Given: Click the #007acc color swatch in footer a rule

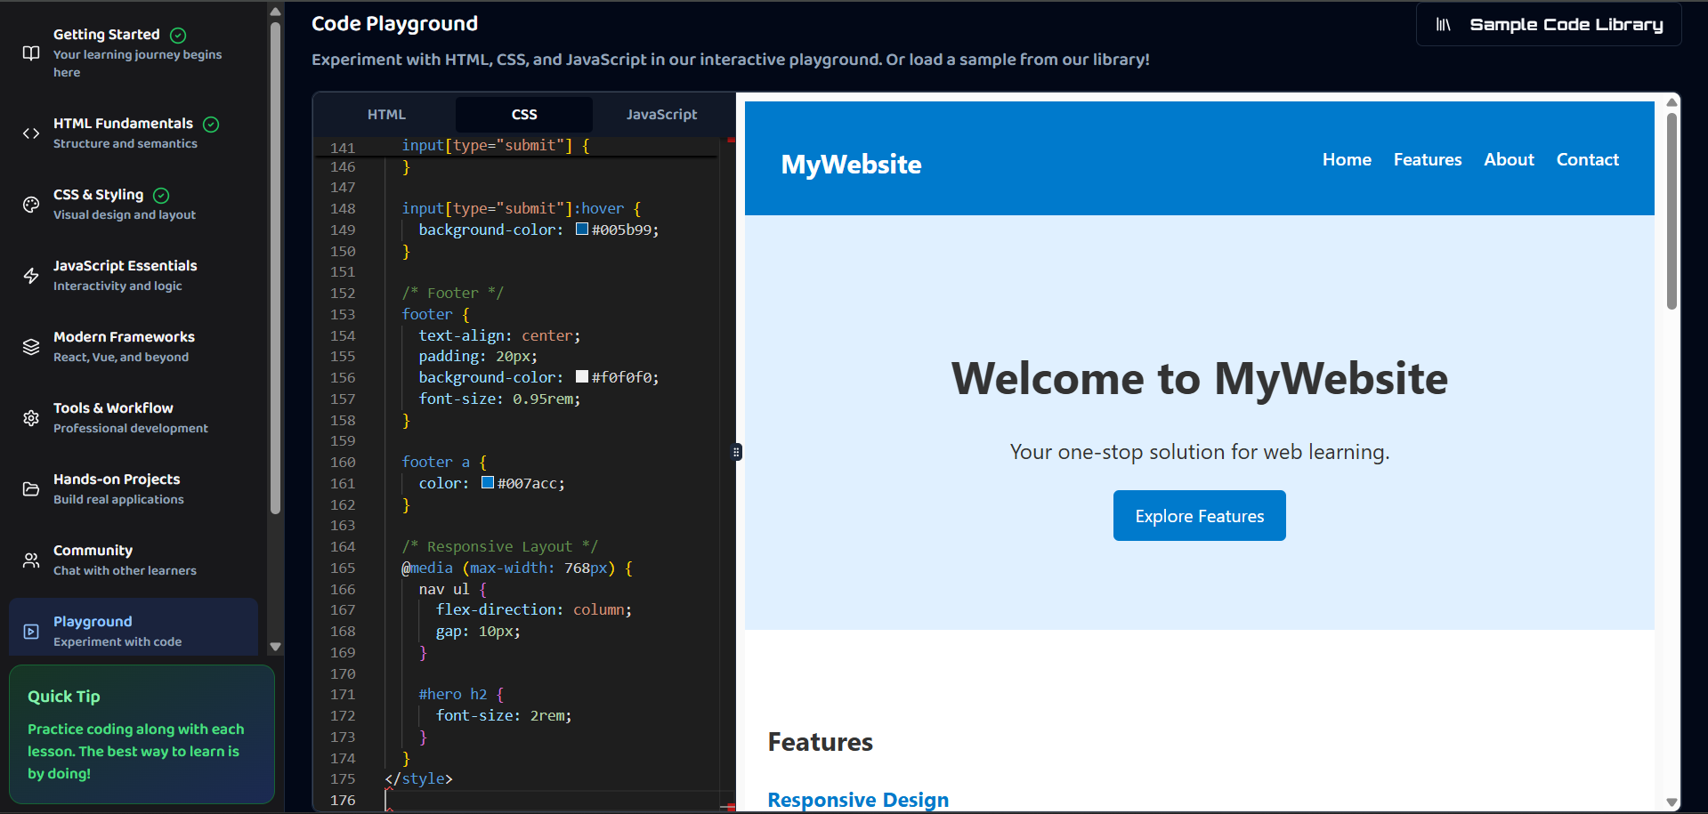Looking at the screenshot, I should [x=487, y=482].
